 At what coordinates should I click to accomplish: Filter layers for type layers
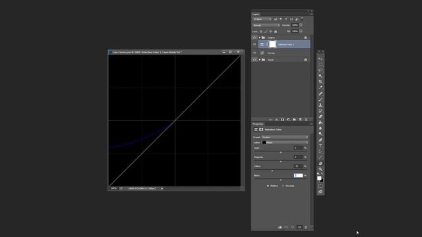tap(286, 19)
